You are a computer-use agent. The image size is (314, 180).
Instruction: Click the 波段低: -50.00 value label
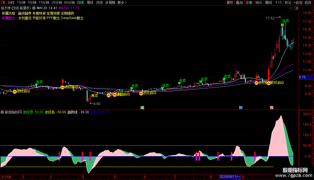(x=55, y=112)
